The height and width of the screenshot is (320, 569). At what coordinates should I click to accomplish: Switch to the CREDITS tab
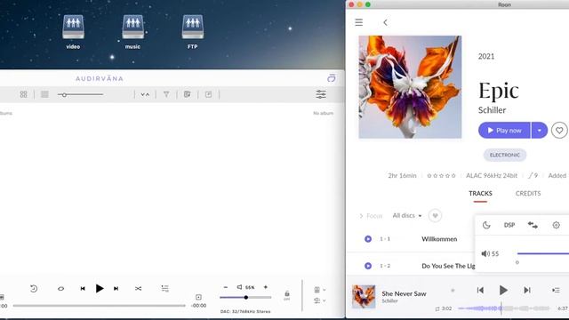pos(528,194)
